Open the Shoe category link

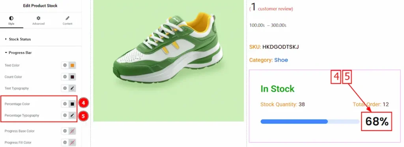[281, 60]
